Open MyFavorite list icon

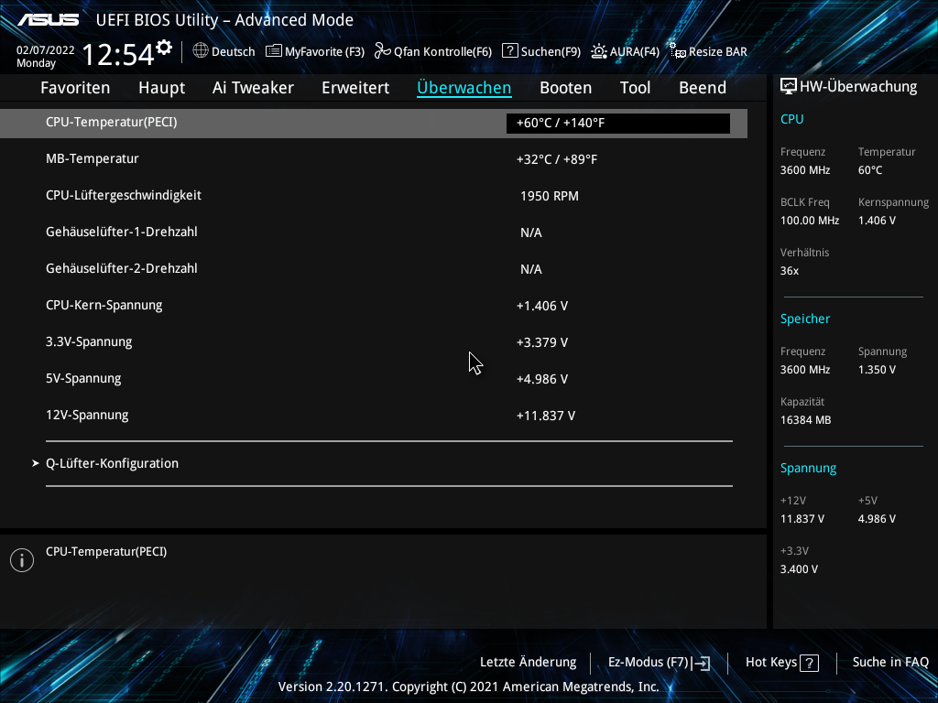(273, 51)
